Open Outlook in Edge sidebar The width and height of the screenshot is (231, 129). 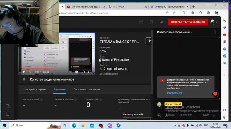(x=225, y=56)
